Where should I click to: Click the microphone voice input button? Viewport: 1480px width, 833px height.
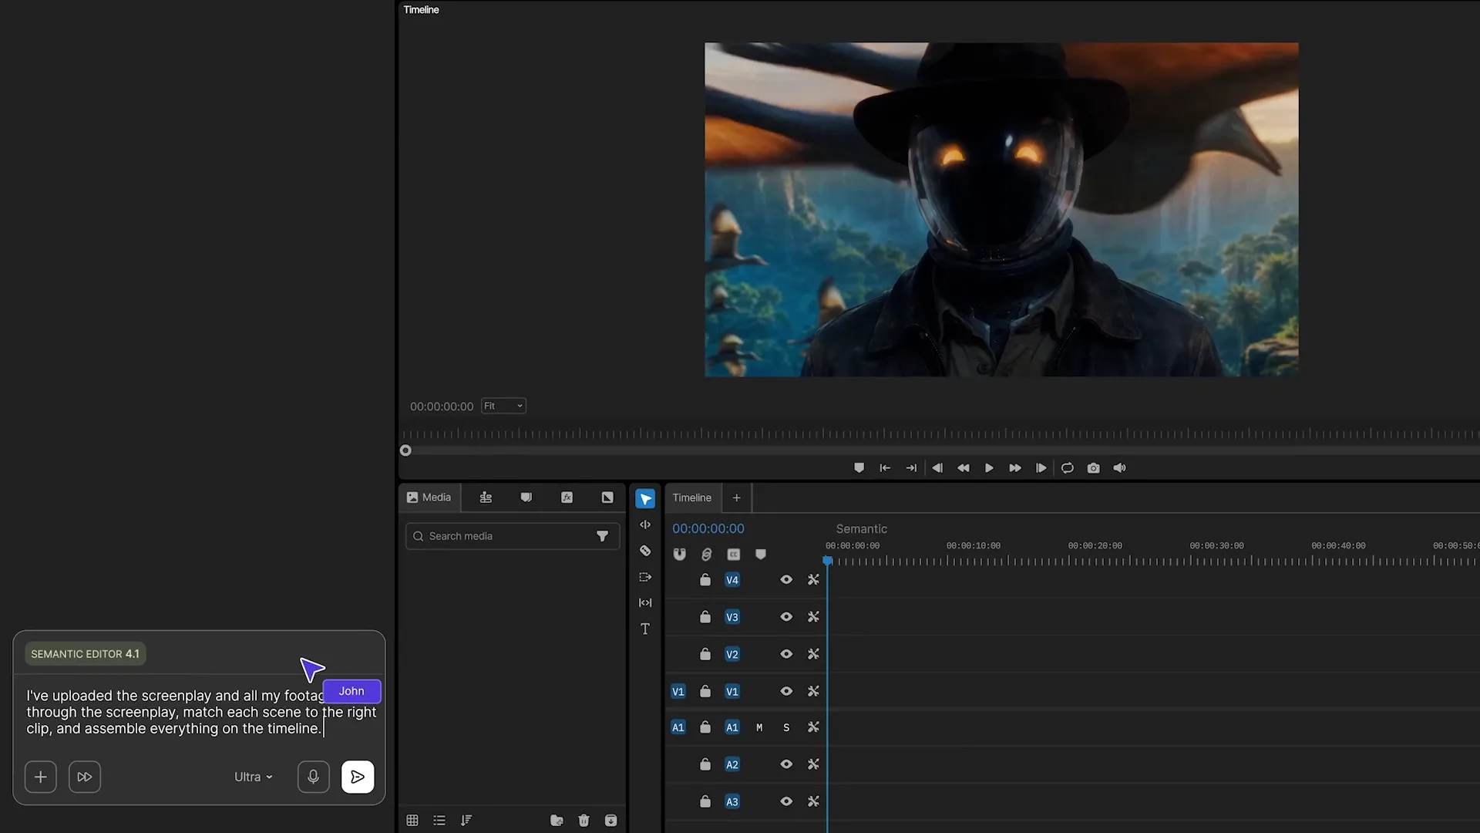313,777
